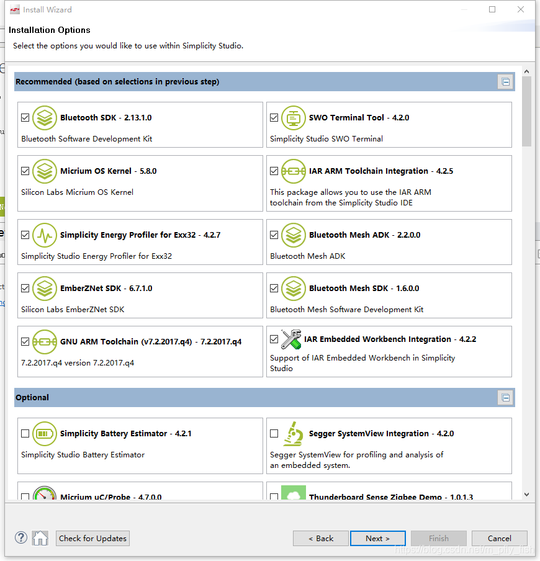Uncheck IAR Embedded Workbench Integration checkbox
540x561 pixels.
(x=274, y=339)
